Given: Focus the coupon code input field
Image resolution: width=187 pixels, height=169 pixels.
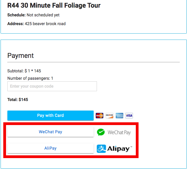Looking at the screenshot, I should pos(52,86).
